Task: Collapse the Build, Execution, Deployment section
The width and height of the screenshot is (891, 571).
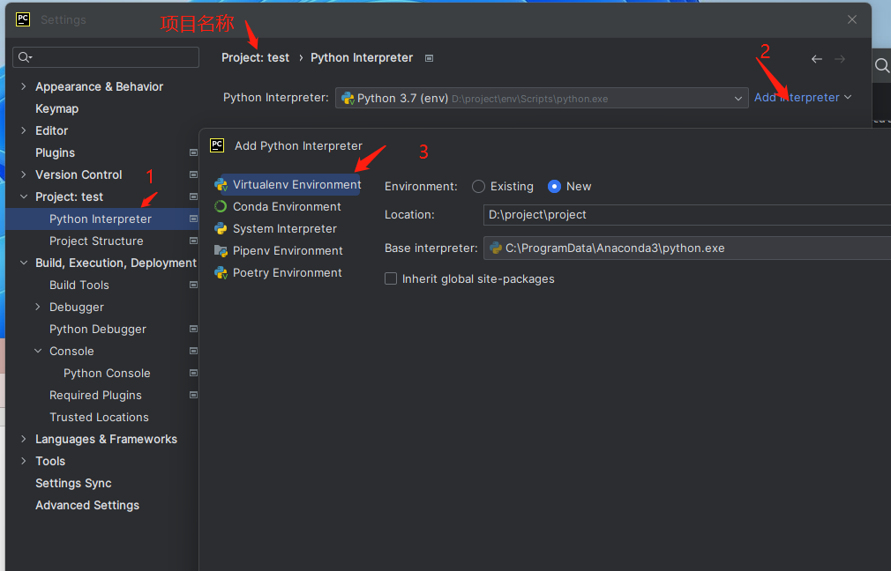Action: 24,263
